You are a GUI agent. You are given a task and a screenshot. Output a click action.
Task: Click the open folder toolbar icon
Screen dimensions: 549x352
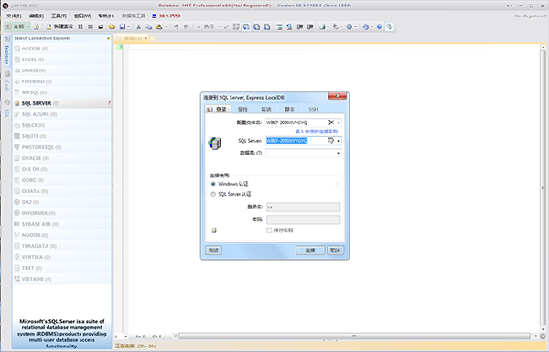(112, 27)
